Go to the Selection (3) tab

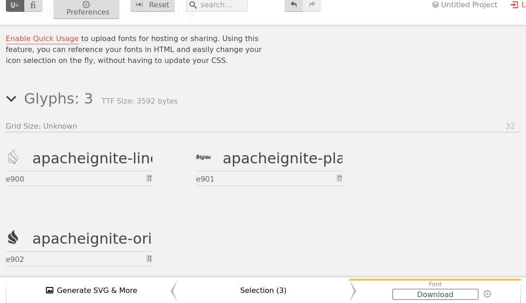click(263, 291)
